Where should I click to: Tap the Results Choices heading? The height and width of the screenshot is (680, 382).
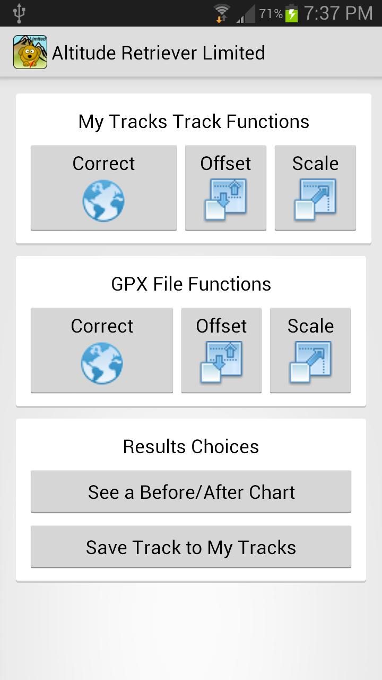[191, 447]
